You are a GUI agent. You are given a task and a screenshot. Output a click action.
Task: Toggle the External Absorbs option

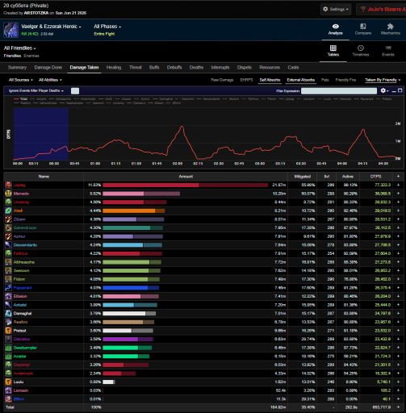pos(301,80)
